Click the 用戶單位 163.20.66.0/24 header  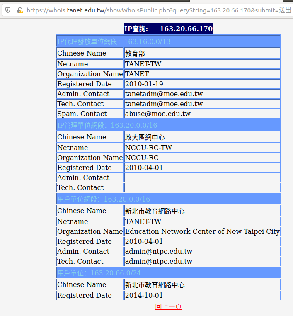pyautogui.click(x=169, y=273)
